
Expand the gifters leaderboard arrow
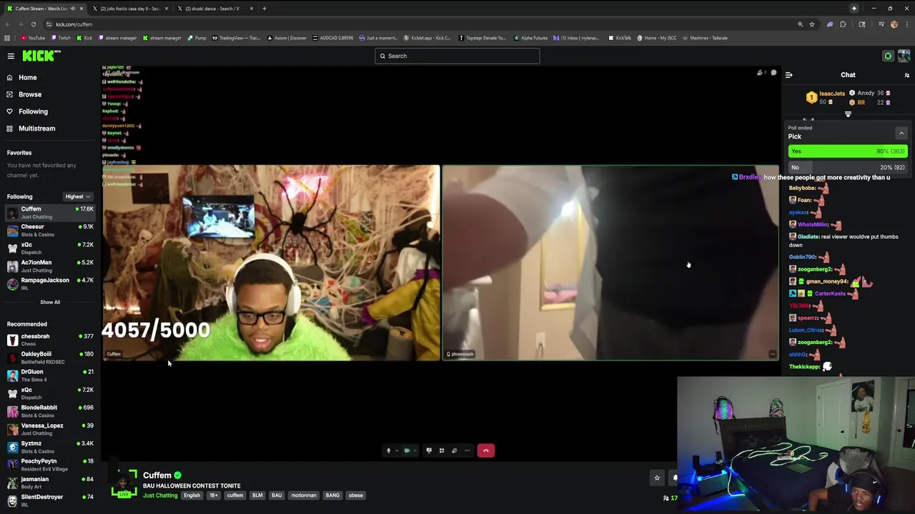point(848,114)
